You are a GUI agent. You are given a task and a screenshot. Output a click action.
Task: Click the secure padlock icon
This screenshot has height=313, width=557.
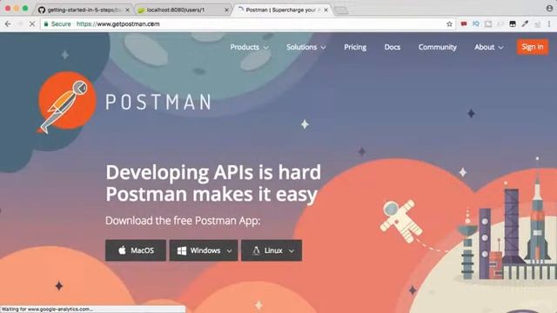(46, 24)
